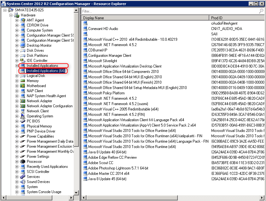Click the Services gears icon
Screen dimensions: 266x201
tap(23, 177)
